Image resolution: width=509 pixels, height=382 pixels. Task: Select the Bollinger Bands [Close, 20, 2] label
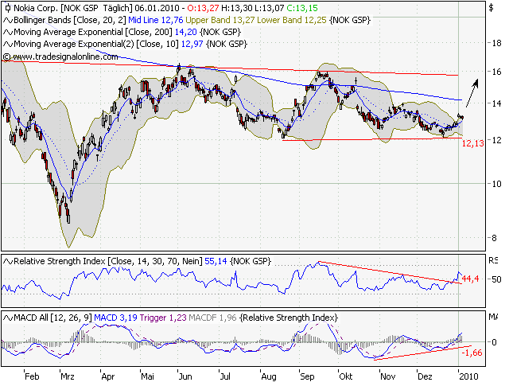click(x=70, y=20)
